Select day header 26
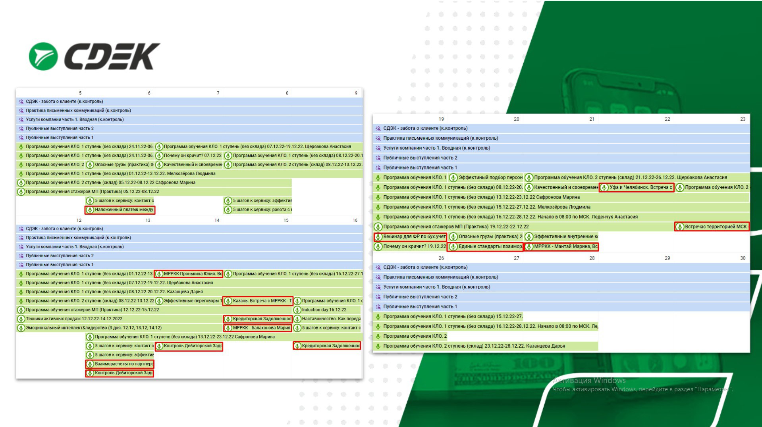 (441, 258)
